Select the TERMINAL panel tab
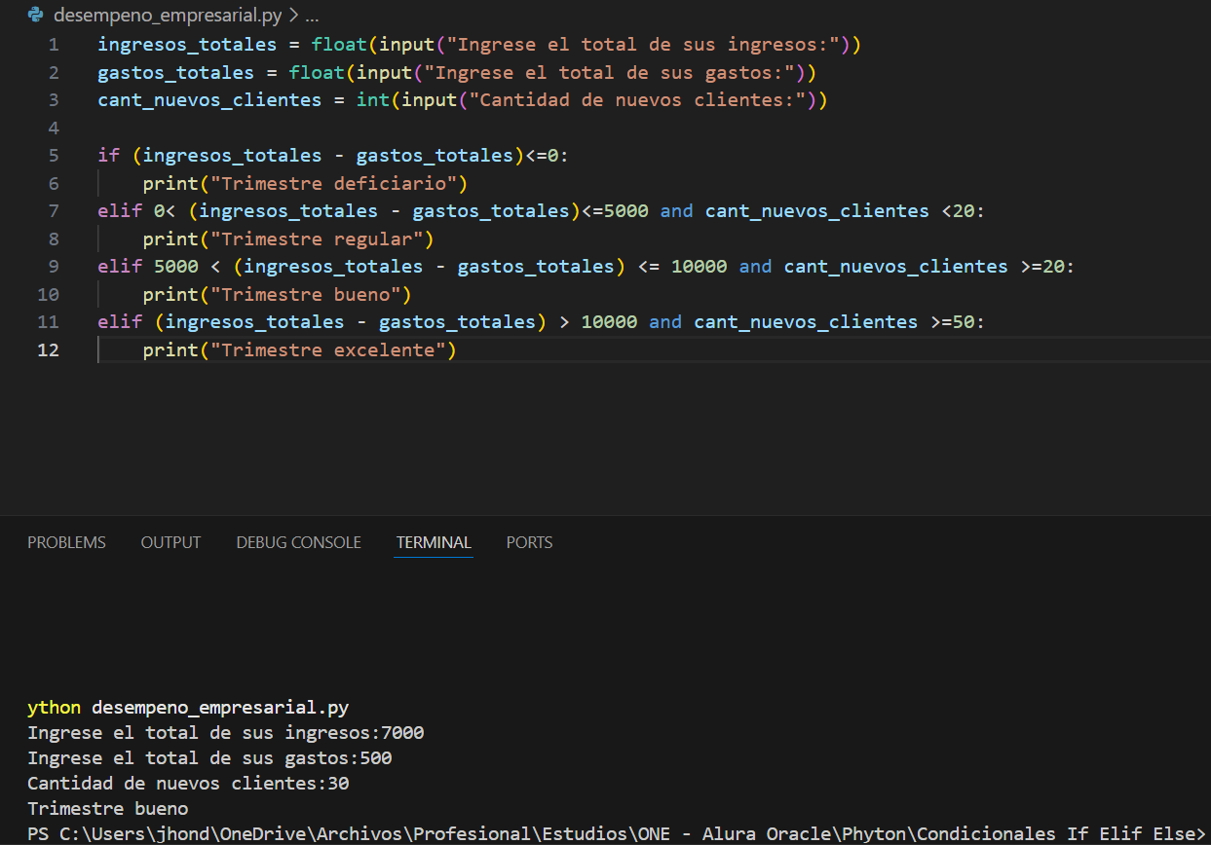The width and height of the screenshot is (1211, 845). (434, 542)
